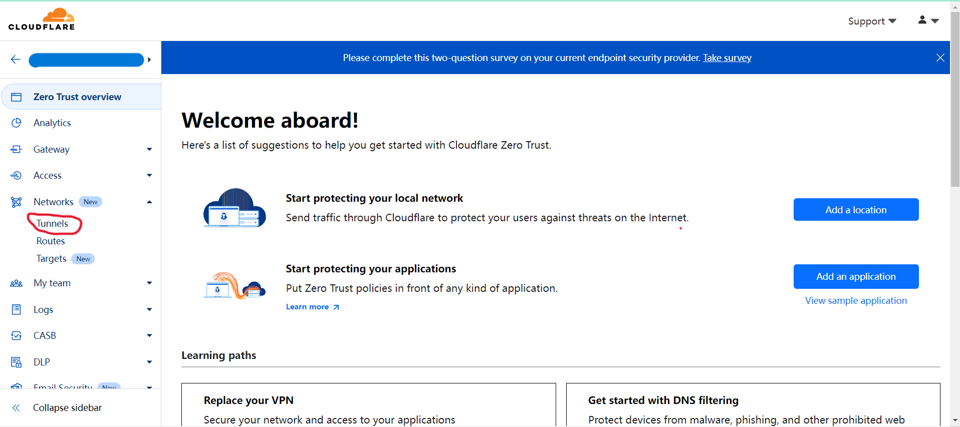Click Collapse sidebar label
The height and width of the screenshot is (427, 960).
pyautogui.click(x=67, y=407)
